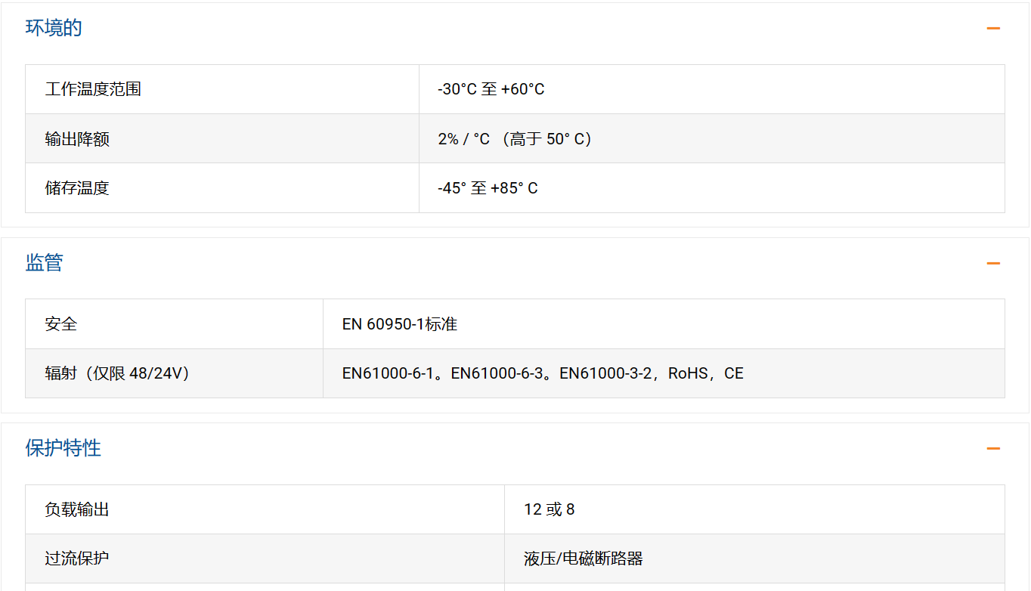The image size is (1031, 591).
Task: Collapse the 监管 section with the minus icon
Action: pos(993,263)
